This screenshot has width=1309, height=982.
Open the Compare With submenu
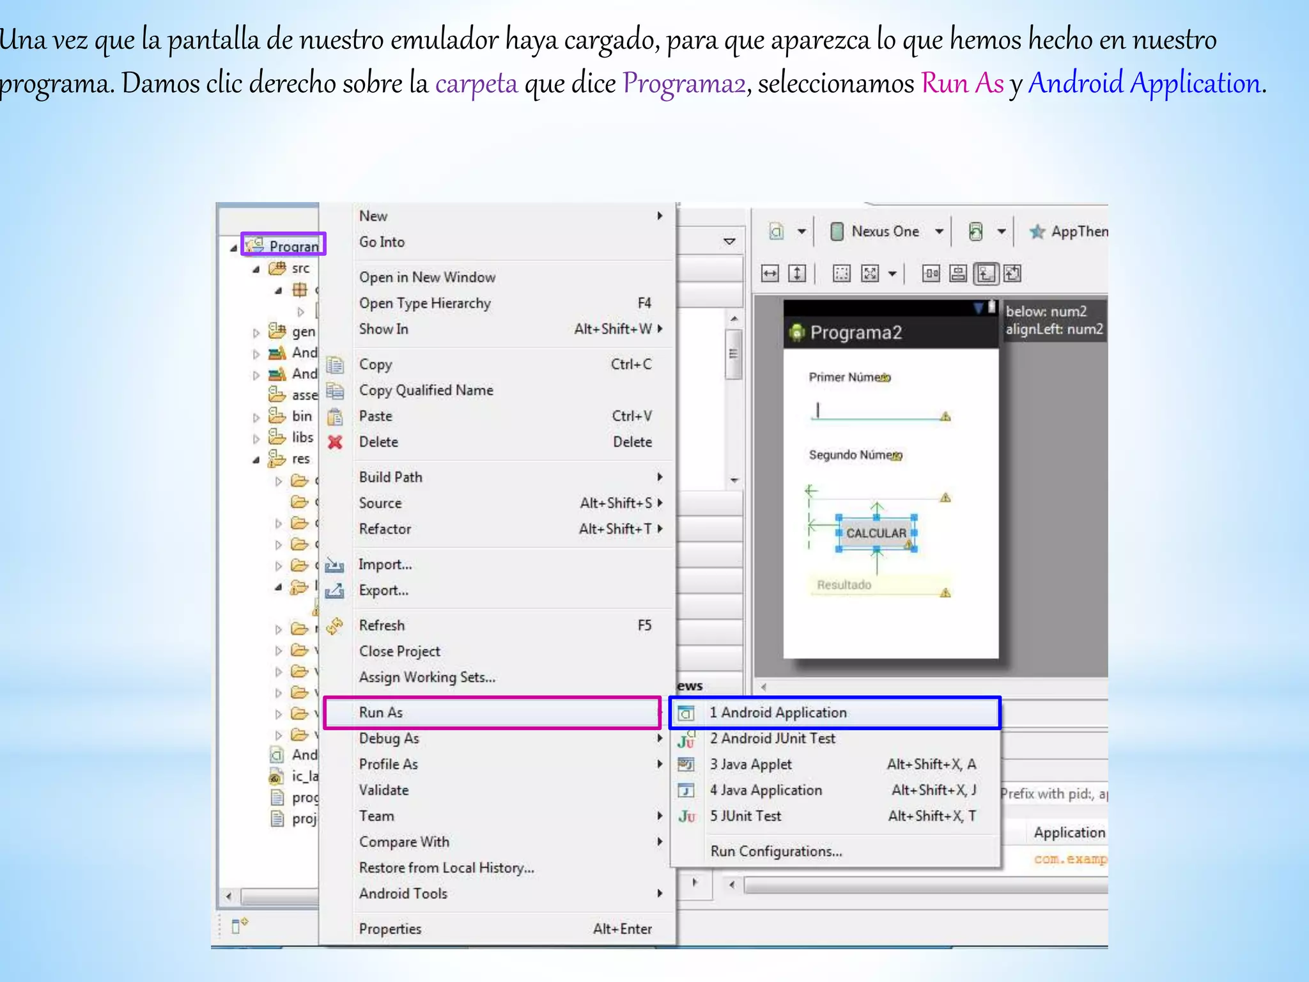click(x=497, y=842)
